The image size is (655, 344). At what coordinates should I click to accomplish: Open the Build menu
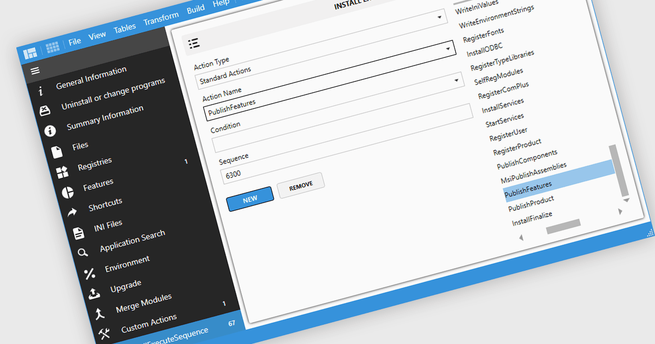click(x=195, y=10)
